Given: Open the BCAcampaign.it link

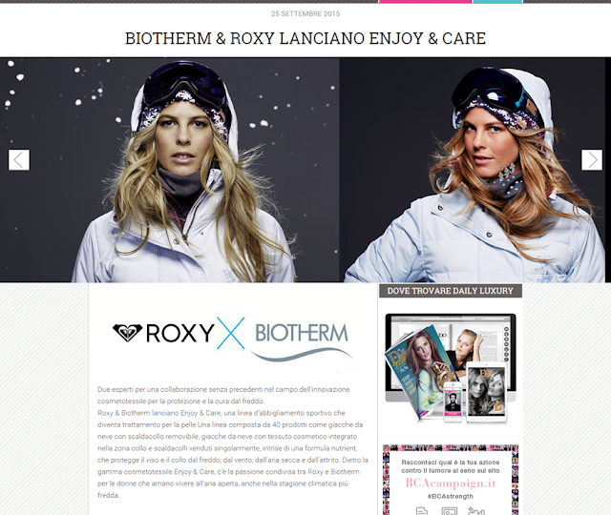Looking at the screenshot, I should click(451, 484).
